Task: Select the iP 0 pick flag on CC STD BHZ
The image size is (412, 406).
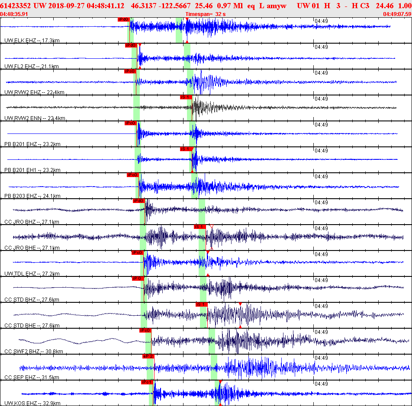Action: coord(138,279)
